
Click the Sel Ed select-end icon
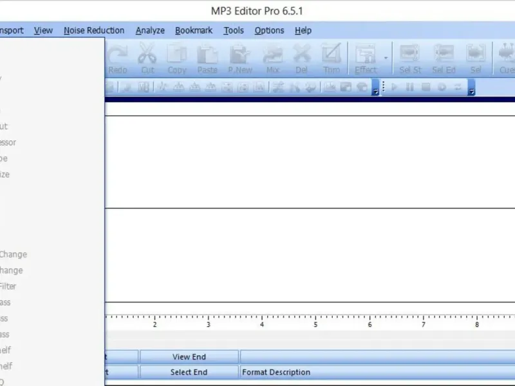(444, 59)
